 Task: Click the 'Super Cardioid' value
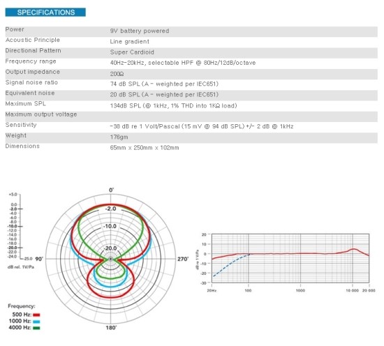(x=132, y=52)
